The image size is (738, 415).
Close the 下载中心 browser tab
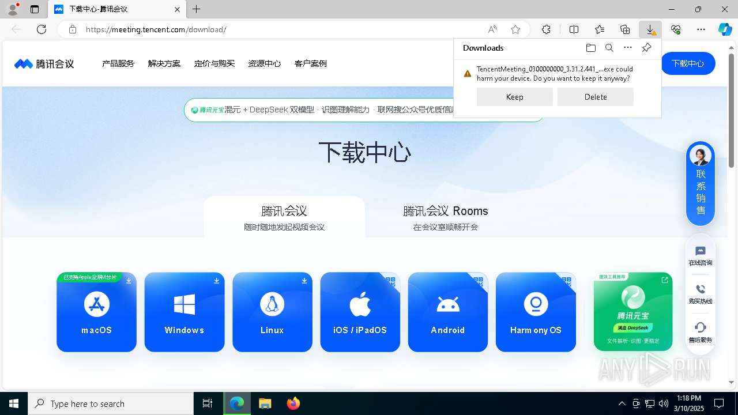click(x=178, y=9)
